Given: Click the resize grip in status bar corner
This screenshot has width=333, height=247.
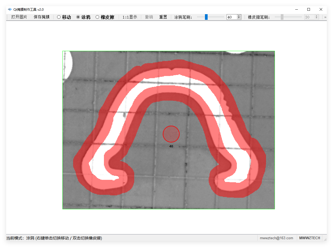Looking at the screenshot, I should [325, 238].
